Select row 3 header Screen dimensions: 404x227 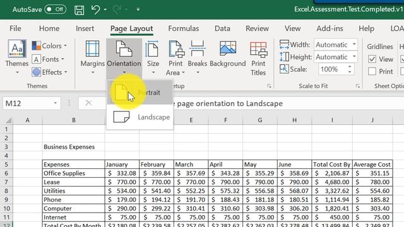[6, 147]
